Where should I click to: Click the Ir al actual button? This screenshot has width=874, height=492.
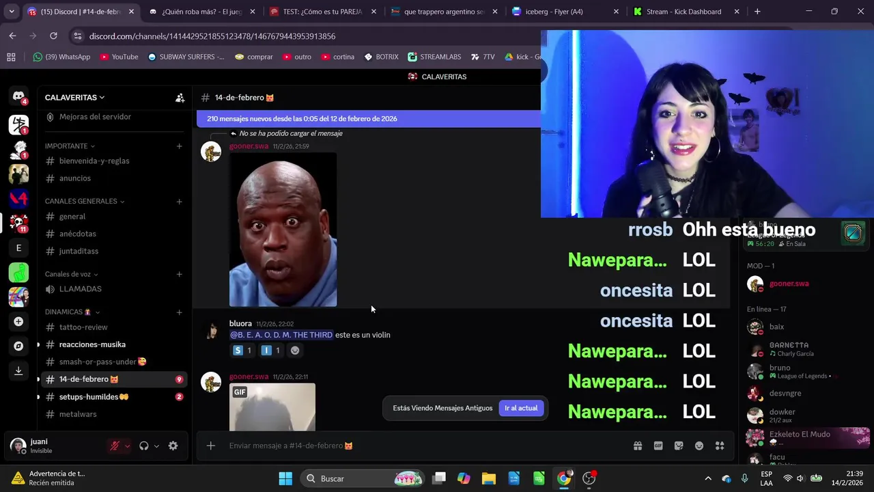pyautogui.click(x=521, y=408)
